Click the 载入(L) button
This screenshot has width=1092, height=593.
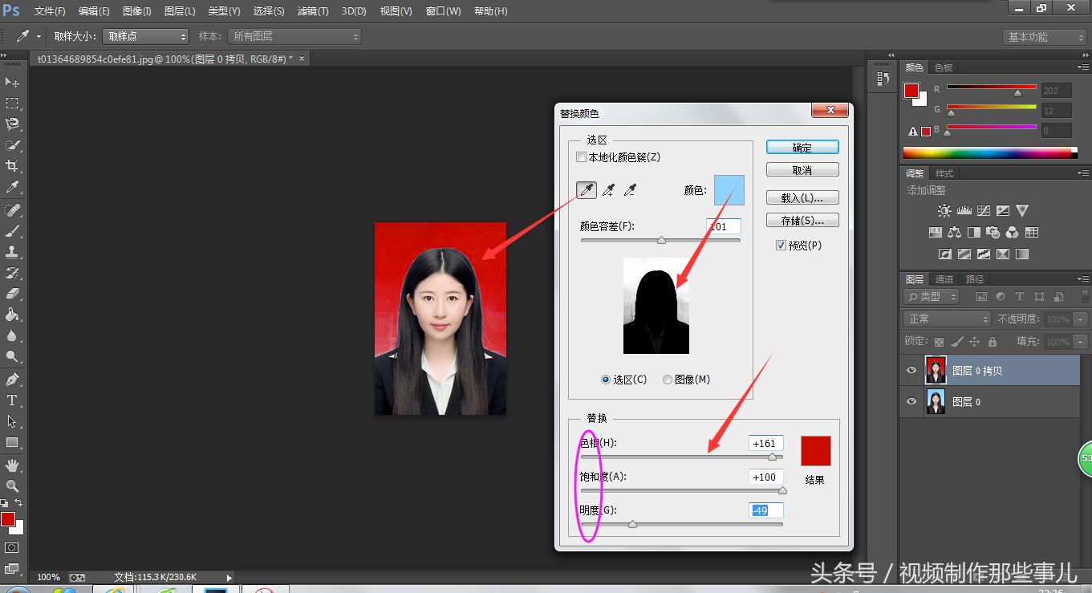coord(802,197)
